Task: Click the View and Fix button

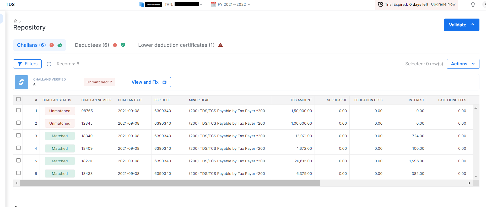Action: coord(149,82)
